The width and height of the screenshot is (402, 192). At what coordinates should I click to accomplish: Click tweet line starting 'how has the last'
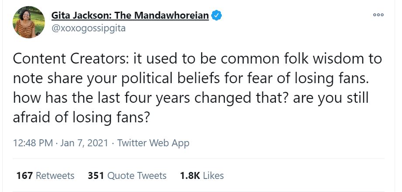[x=191, y=98]
